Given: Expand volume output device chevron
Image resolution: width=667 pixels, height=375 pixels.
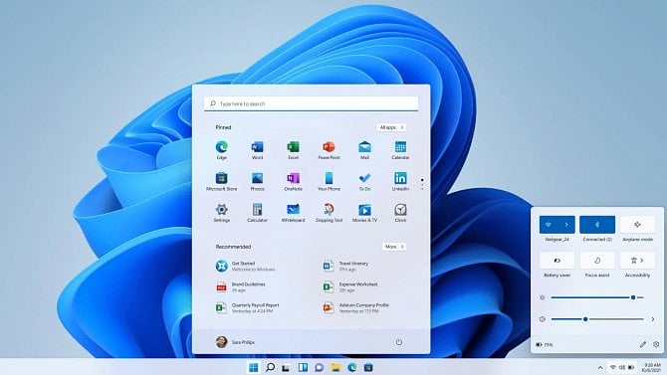Looking at the screenshot, I should 653,319.
